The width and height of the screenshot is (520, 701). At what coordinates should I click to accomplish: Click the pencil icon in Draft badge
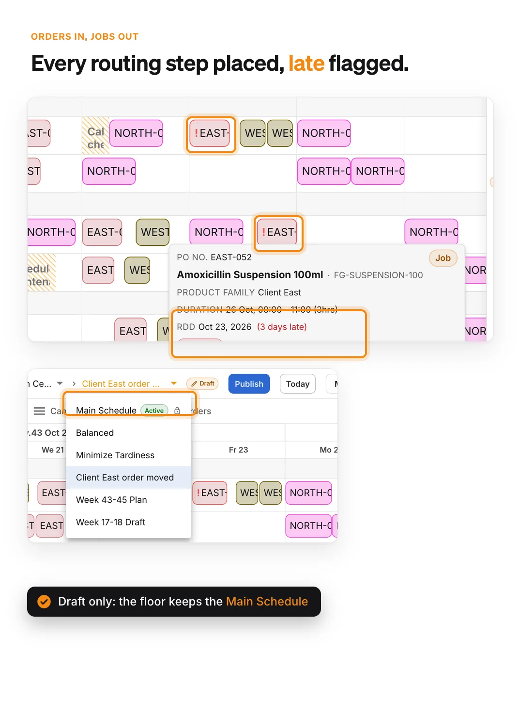pyautogui.click(x=194, y=383)
